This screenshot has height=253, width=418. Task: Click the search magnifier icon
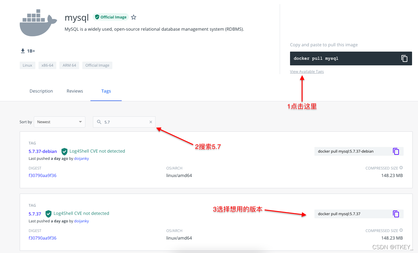[x=99, y=122]
